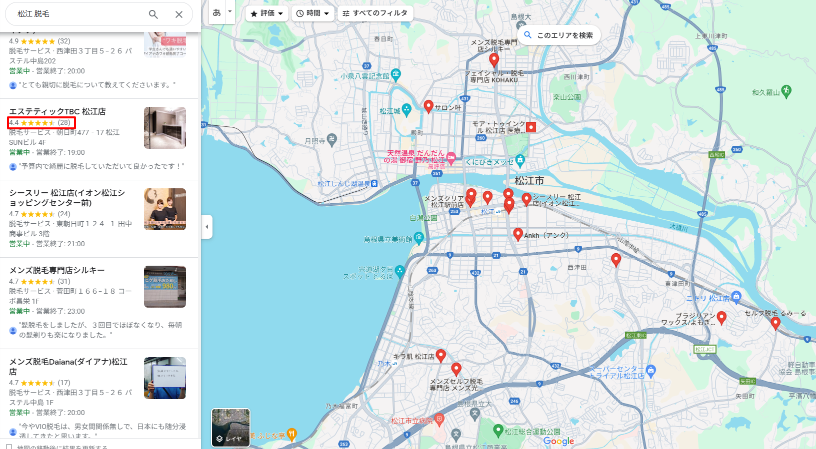Open エステティックTBC 松江店 listing

pos(57,111)
